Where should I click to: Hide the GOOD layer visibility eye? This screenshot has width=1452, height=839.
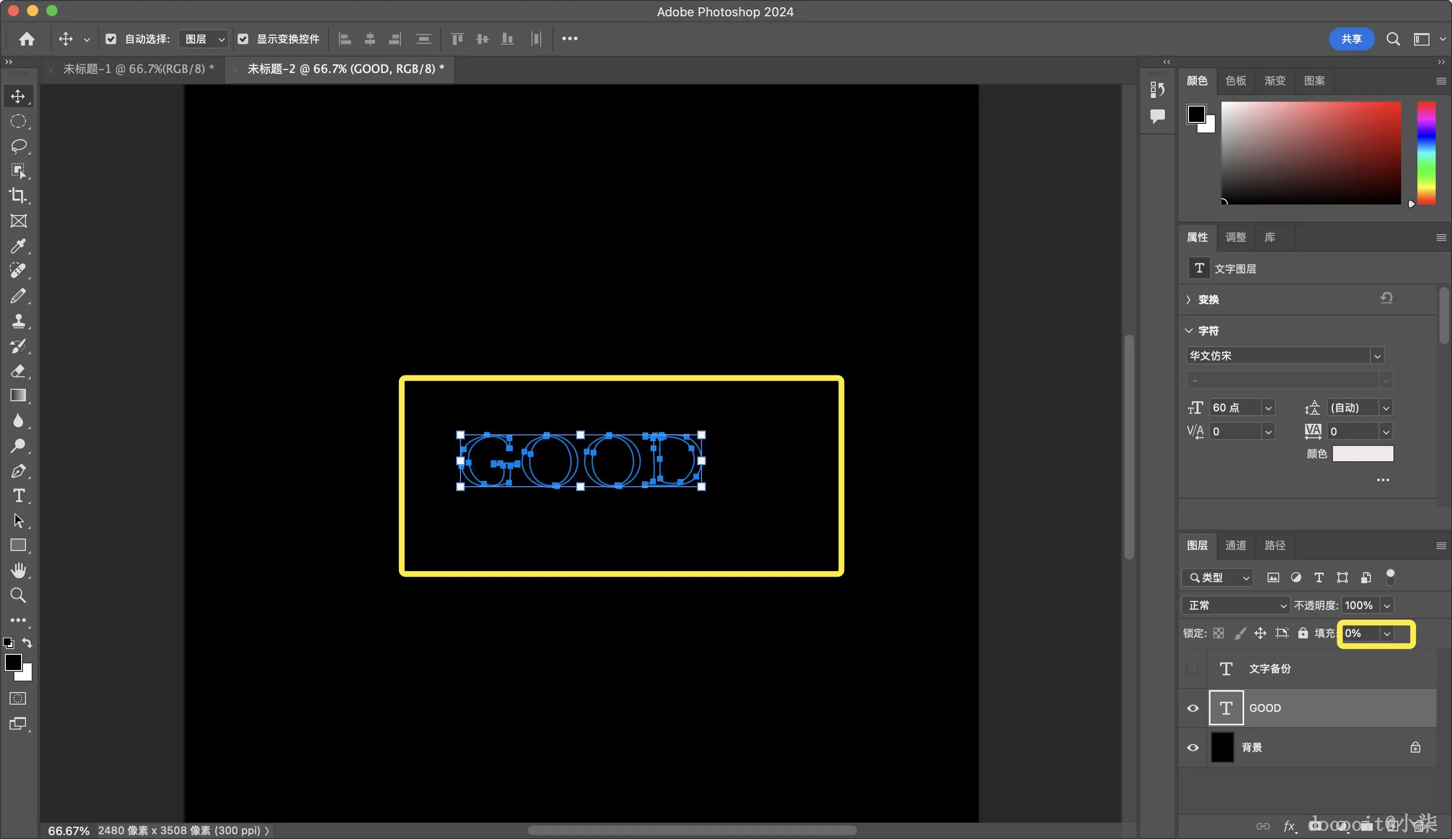pos(1193,707)
